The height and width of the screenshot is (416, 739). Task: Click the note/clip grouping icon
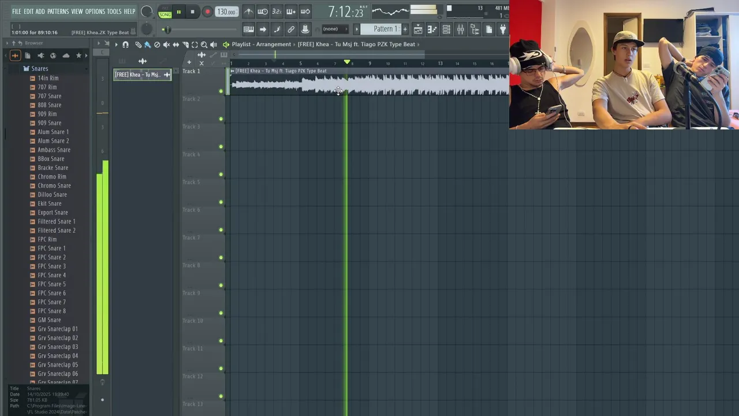pos(277,29)
